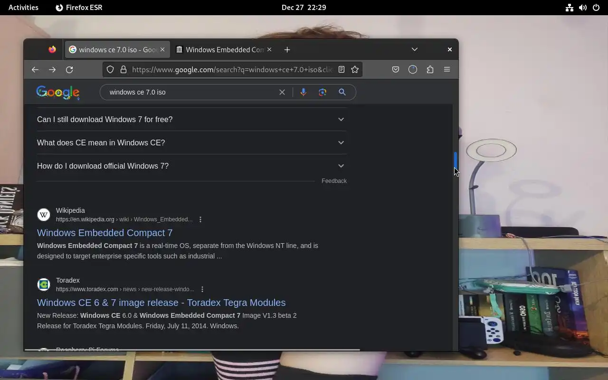Viewport: 608px width, 380px height.
Task: Click the vertical page scrollbar thumb
Action: click(455, 160)
